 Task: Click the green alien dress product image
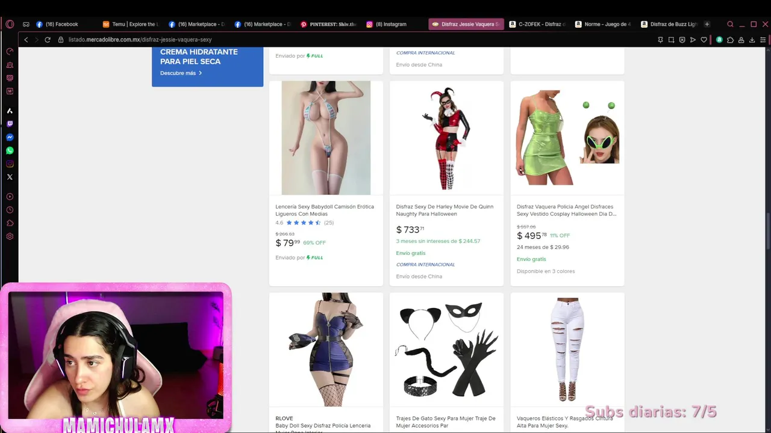[x=567, y=138]
